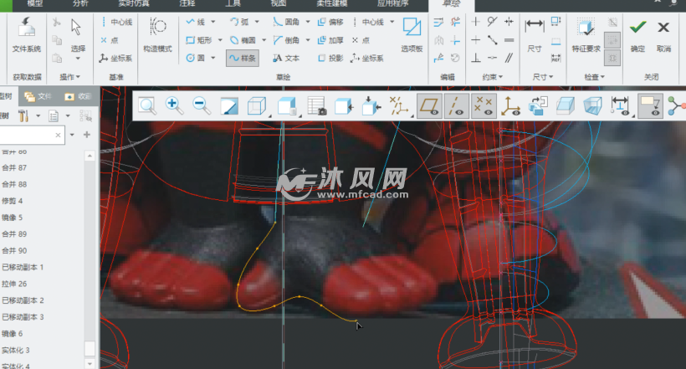Open the Analysis ribbon tab
686x369 pixels.
(80, 3)
